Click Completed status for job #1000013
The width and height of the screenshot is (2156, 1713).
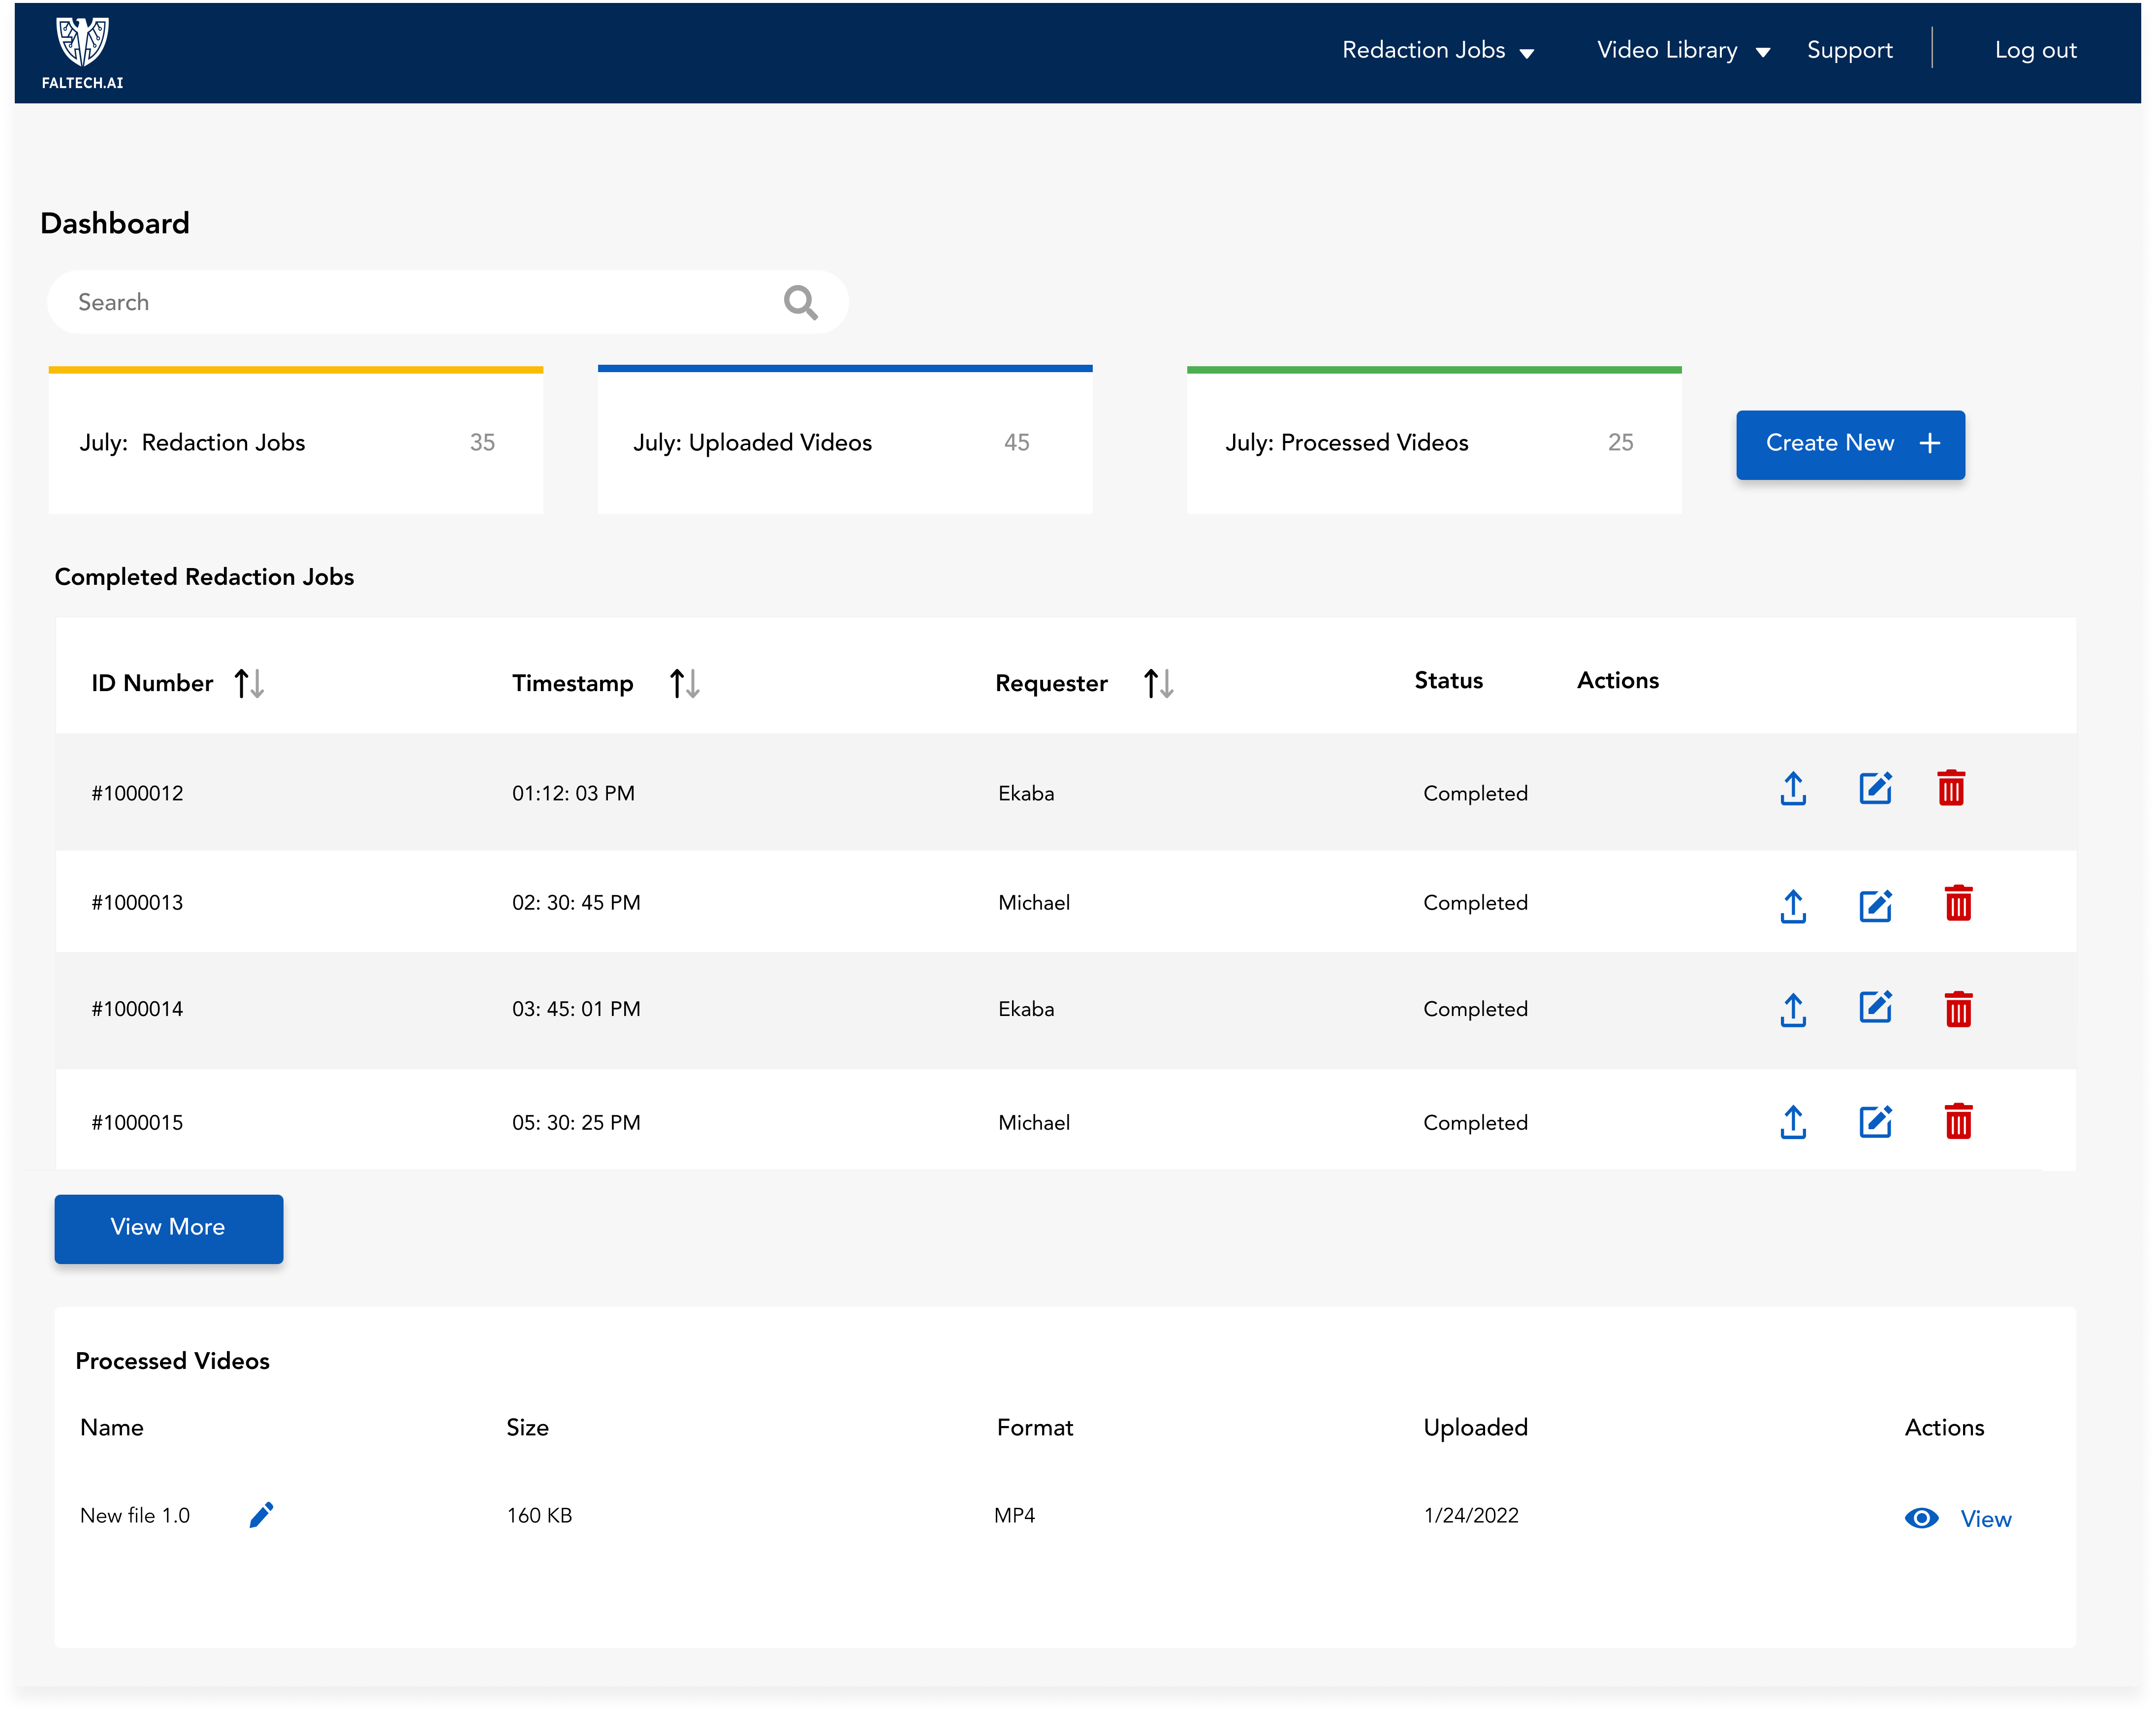point(1475,902)
